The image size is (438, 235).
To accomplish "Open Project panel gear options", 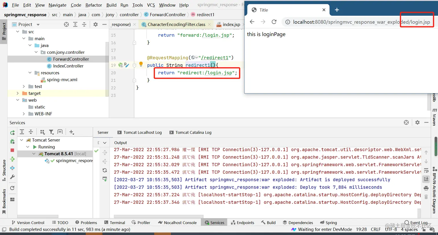I will click(x=96, y=25).
